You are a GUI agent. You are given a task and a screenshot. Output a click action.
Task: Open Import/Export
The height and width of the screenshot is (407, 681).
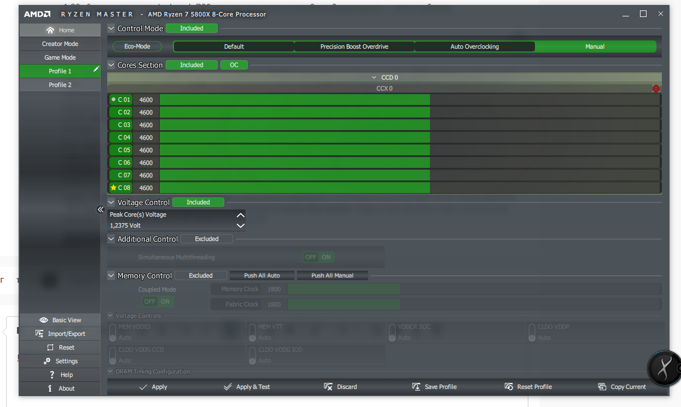pyautogui.click(x=60, y=334)
